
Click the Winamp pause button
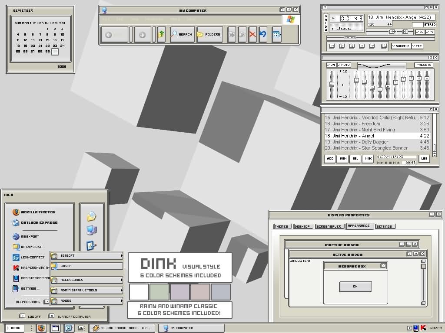(352, 46)
